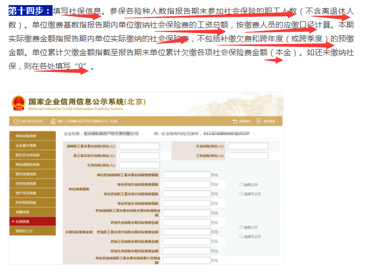The width and height of the screenshot is (369, 278).
Task: Click the 失业保险 headcount input field
Action: point(248,146)
